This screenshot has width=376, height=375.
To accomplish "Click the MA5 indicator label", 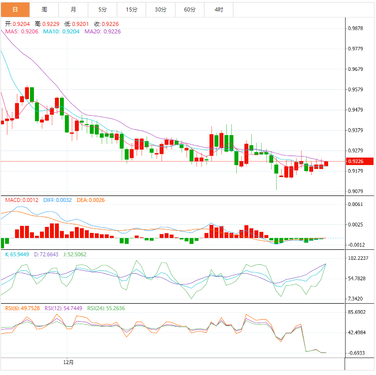I will 21,31.
